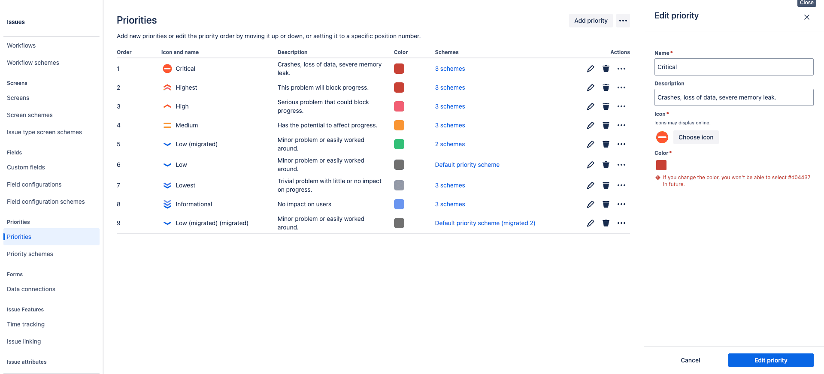Open more actions for Lowest row
824x374 pixels.
coord(621,185)
